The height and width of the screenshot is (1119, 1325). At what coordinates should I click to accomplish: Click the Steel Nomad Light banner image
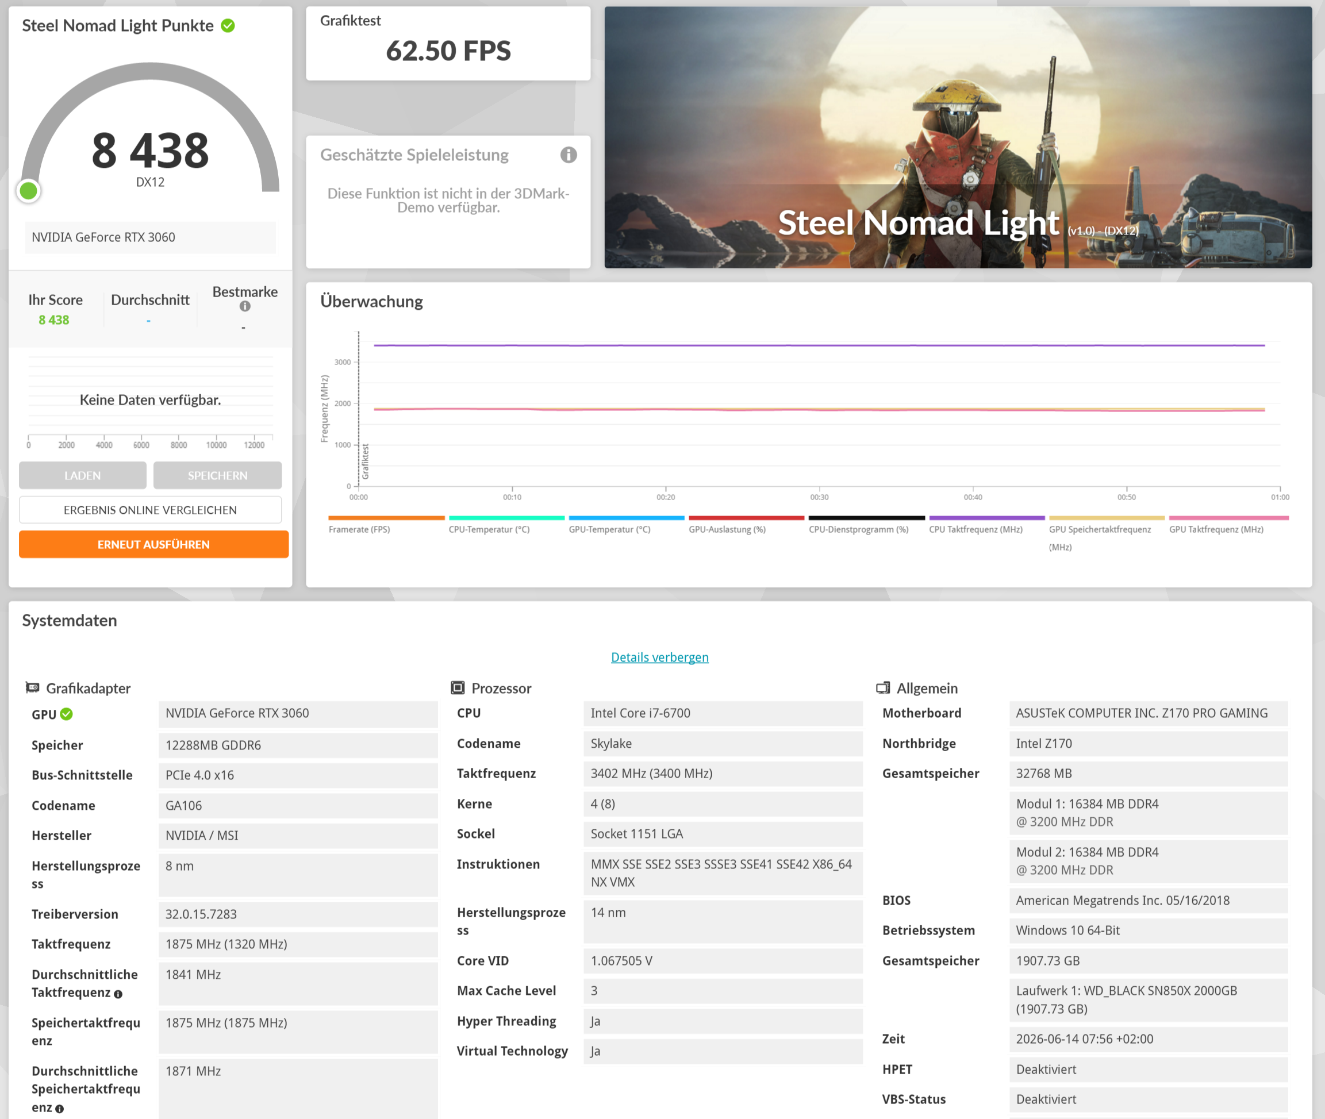tap(958, 137)
